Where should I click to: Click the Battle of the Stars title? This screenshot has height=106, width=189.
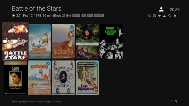(x=36, y=8)
